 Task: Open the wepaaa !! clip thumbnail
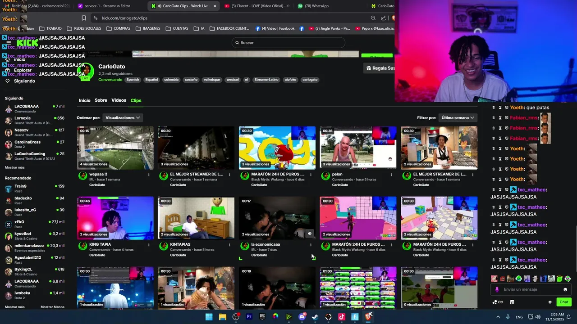[x=115, y=148]
